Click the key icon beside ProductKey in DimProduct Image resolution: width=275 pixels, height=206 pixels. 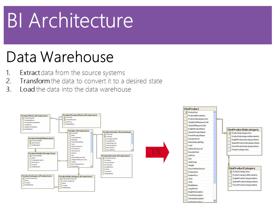[x=186, y=112]
